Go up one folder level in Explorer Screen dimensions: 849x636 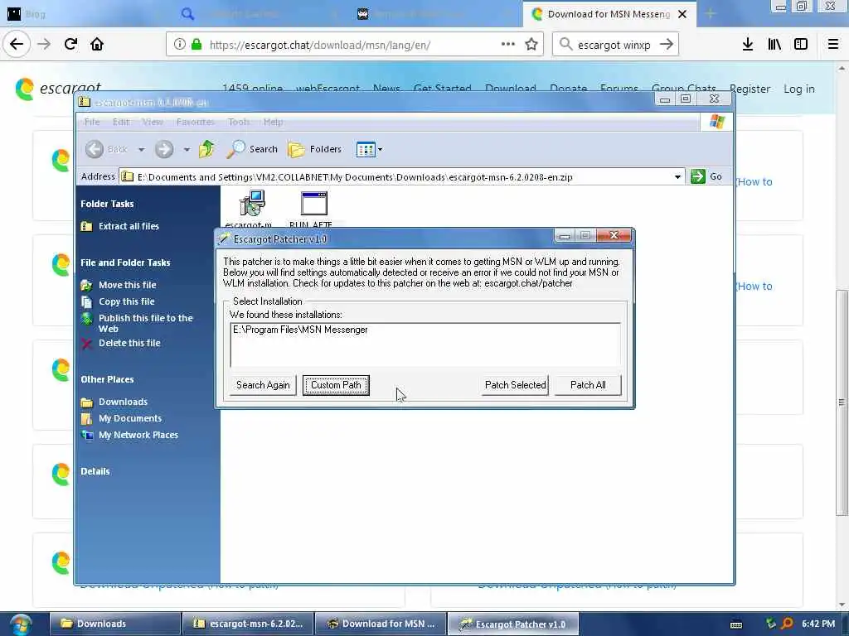point(206,149)
